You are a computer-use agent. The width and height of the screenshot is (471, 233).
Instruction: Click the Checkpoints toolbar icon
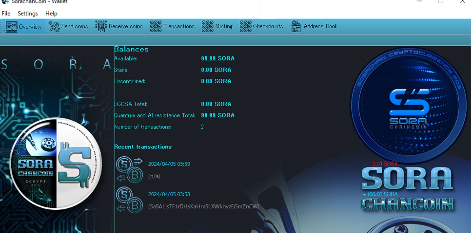(x=246, y=26)
